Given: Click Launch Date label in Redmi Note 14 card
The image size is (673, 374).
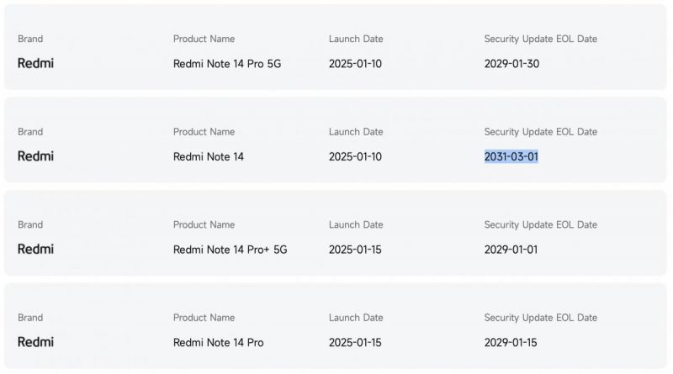Looking at the screenshot, I should (356, 132).
